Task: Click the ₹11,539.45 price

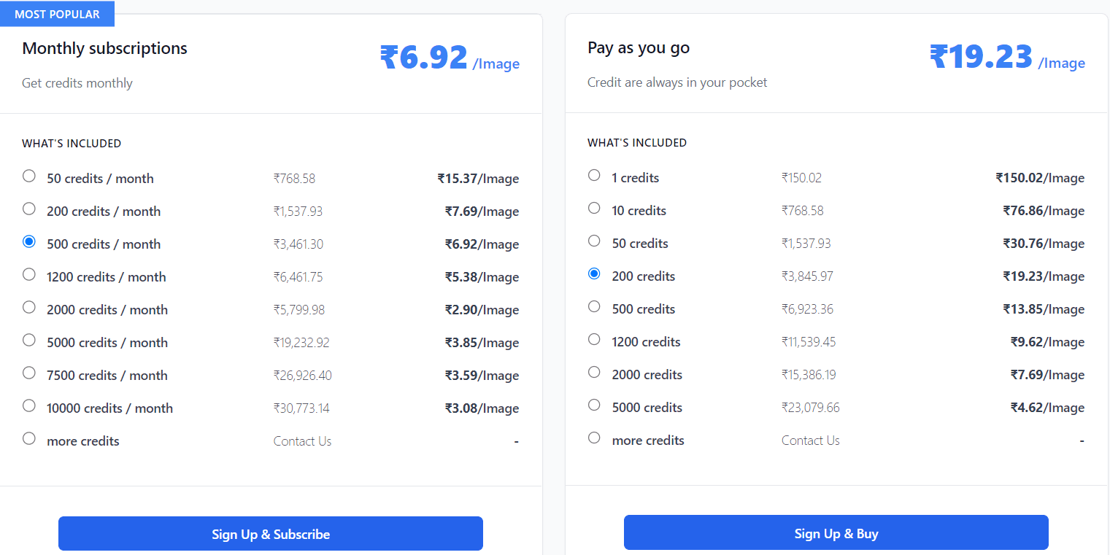Action: coord(809,342)
